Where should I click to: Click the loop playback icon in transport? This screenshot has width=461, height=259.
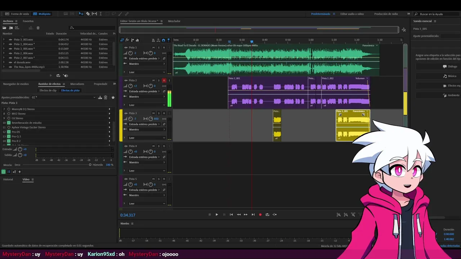point(267,215)
